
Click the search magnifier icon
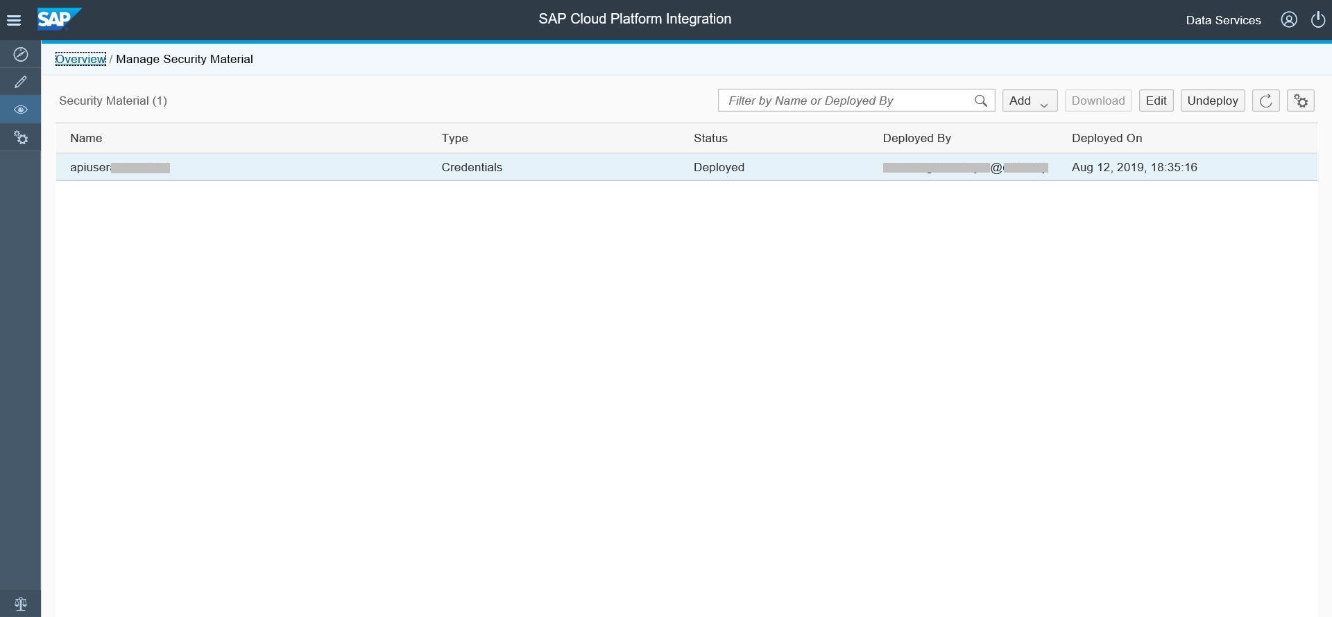(x=981, y=101)
